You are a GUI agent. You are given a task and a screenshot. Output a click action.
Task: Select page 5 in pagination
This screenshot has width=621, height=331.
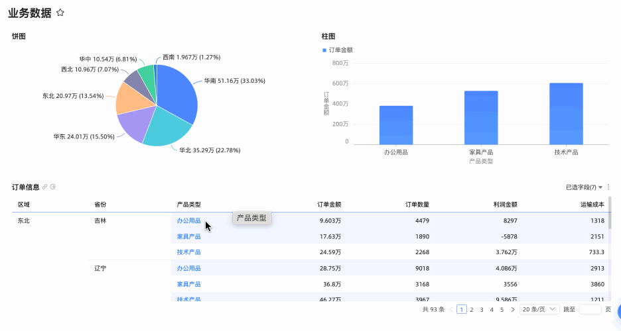click(x=502, y=310)
